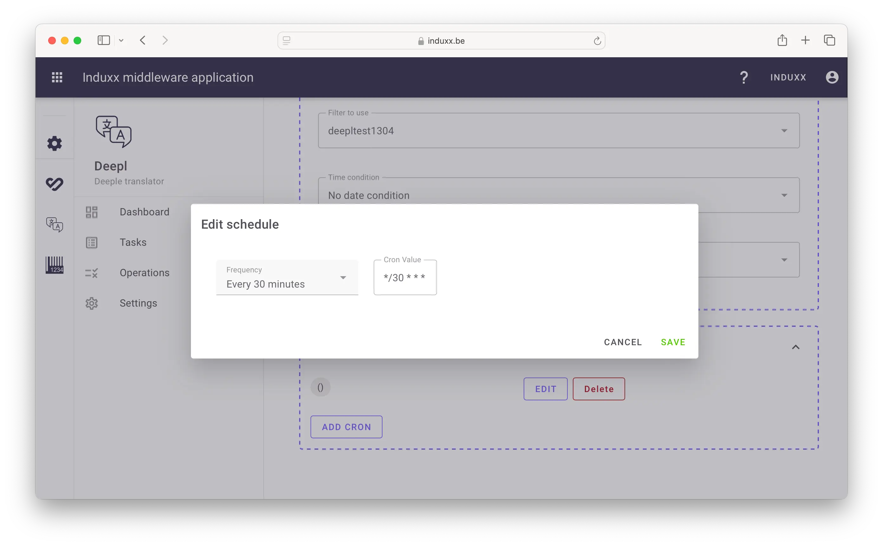Reload the page with refresh icon
The width and height of the screenshot is (883, 546).
pos(597,41)
